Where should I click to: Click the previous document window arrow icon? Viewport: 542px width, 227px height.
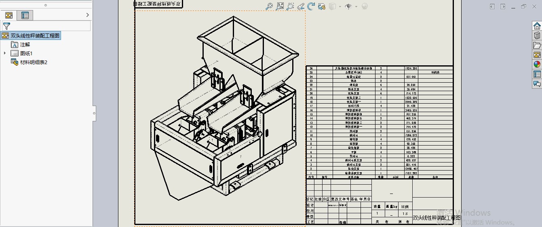click(x=492, y=6)
